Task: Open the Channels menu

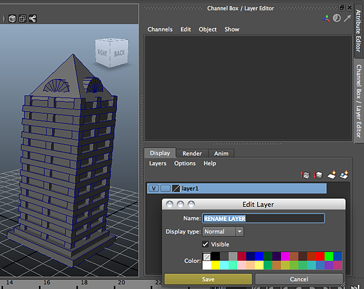Action: coord(160,30)
